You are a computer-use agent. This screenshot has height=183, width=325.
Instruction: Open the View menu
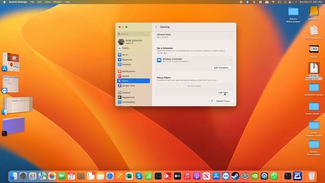[47, 2]
